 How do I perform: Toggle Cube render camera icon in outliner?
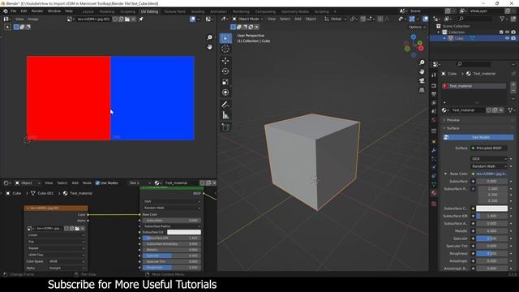click(x=513, y=38)
